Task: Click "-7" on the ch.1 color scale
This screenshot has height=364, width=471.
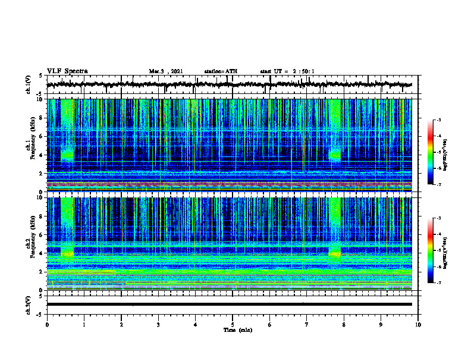Action: pos(438,184)
